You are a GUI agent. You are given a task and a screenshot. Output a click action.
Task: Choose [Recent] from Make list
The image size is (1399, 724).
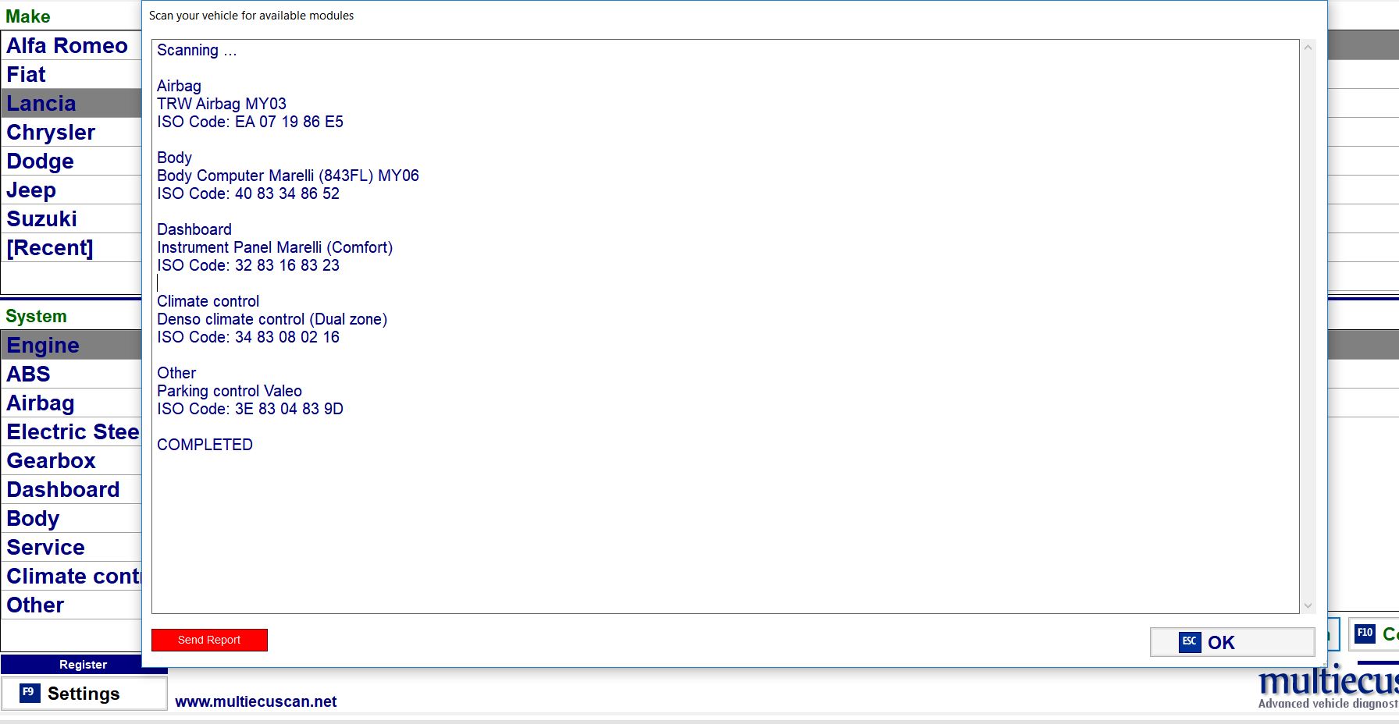pos(71,248)
